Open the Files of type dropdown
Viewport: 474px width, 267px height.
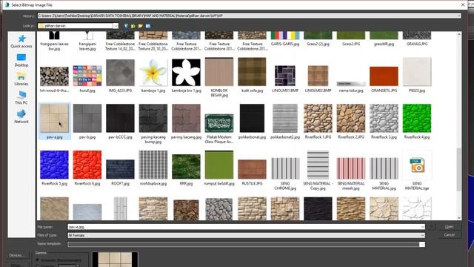(422, 235)
